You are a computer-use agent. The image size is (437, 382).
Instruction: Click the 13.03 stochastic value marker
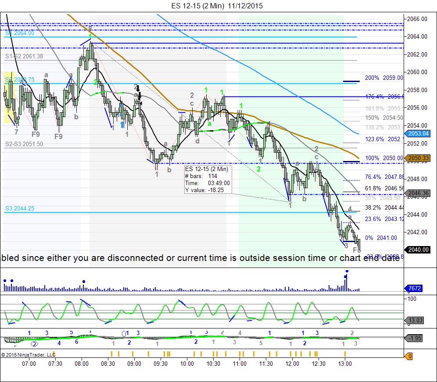pos(414,321)
